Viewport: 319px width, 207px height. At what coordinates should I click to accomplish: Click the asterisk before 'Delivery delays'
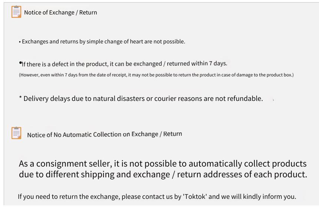[x=20, y=97]
